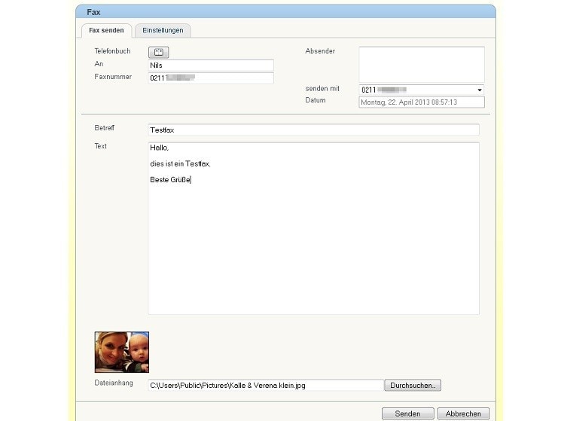Click the Fax window title bar
The height and width of the screenshot is (421, 561).
click(x=286, y=12)
